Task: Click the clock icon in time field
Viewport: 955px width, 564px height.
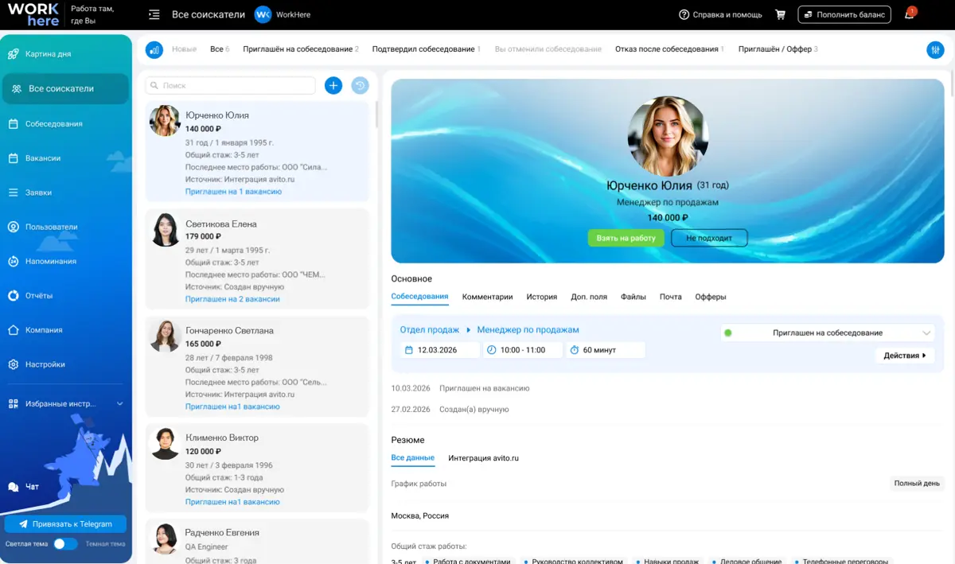Action: (491, 350)
